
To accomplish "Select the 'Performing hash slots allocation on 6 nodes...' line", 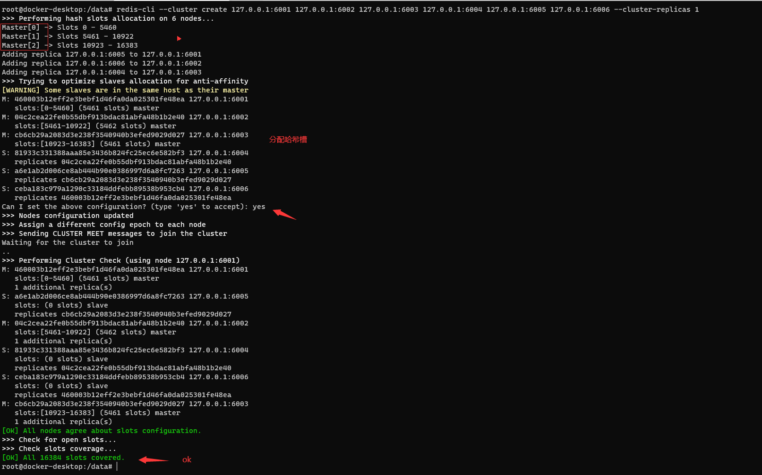I will pos(108,18).
